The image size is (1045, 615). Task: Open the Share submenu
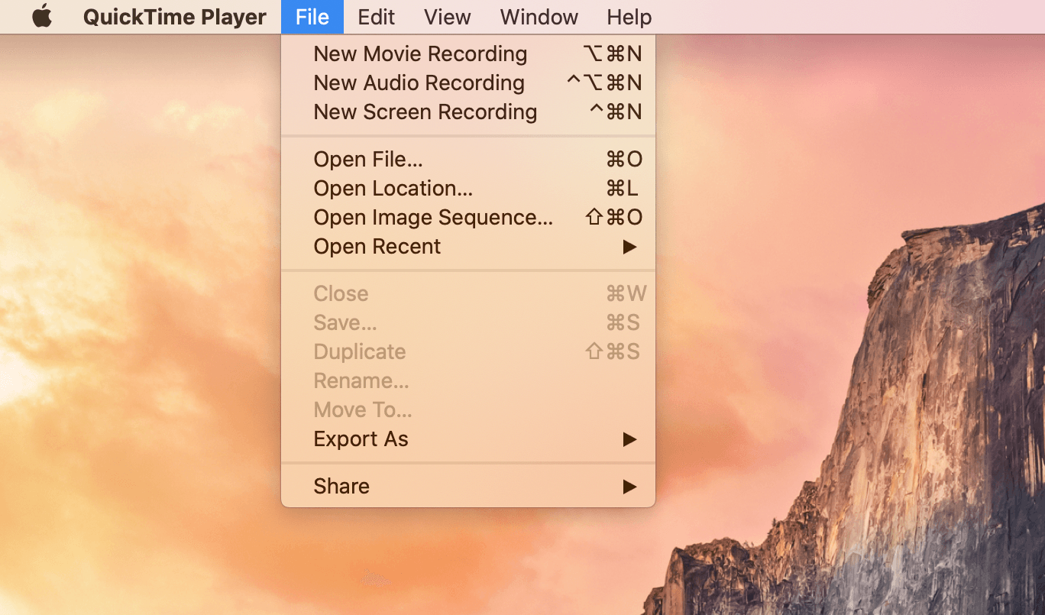[x=341, y=486]
